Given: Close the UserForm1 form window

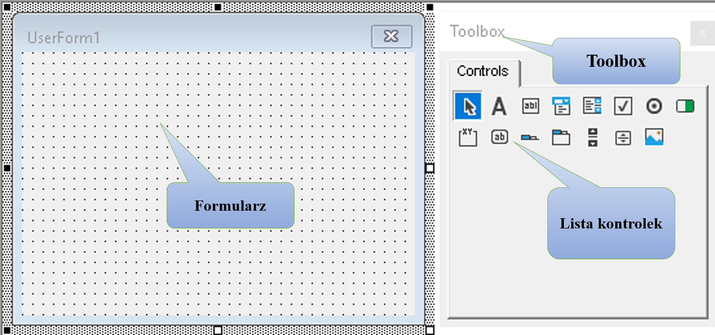Looking at the screenshot, I should pyautogui.click(x=391, y=36).
